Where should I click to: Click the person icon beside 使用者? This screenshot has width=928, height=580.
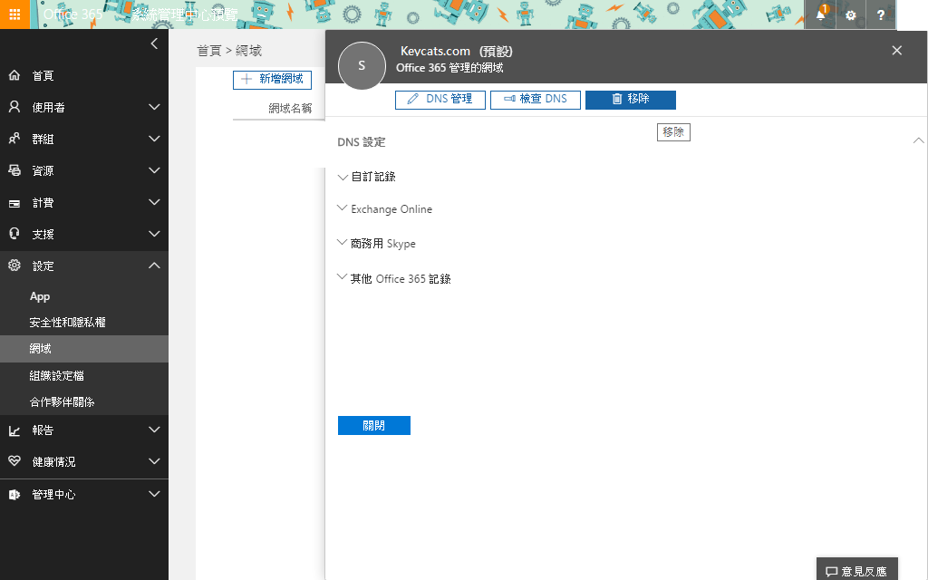point(14,107)
